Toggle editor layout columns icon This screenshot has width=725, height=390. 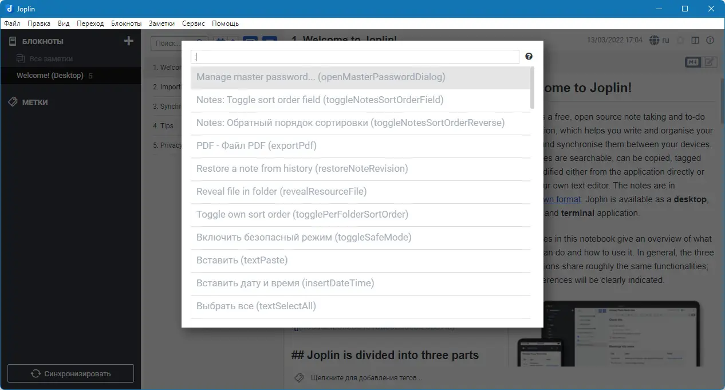click(695, 41)
